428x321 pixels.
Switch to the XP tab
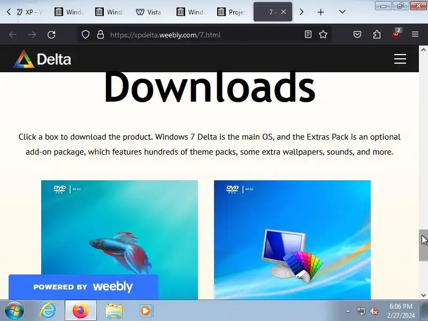point(29,12)
